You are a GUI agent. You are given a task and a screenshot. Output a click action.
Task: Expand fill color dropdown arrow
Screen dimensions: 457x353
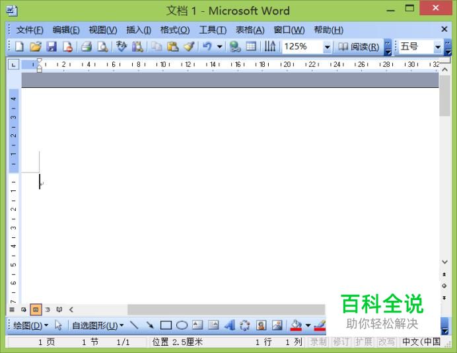[308, 325]
